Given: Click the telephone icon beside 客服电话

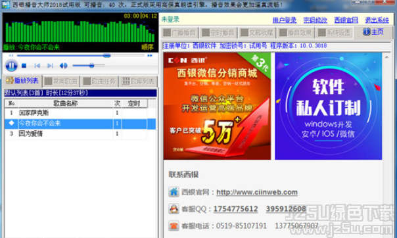Looking at the screenshot, I should point(174,226).
